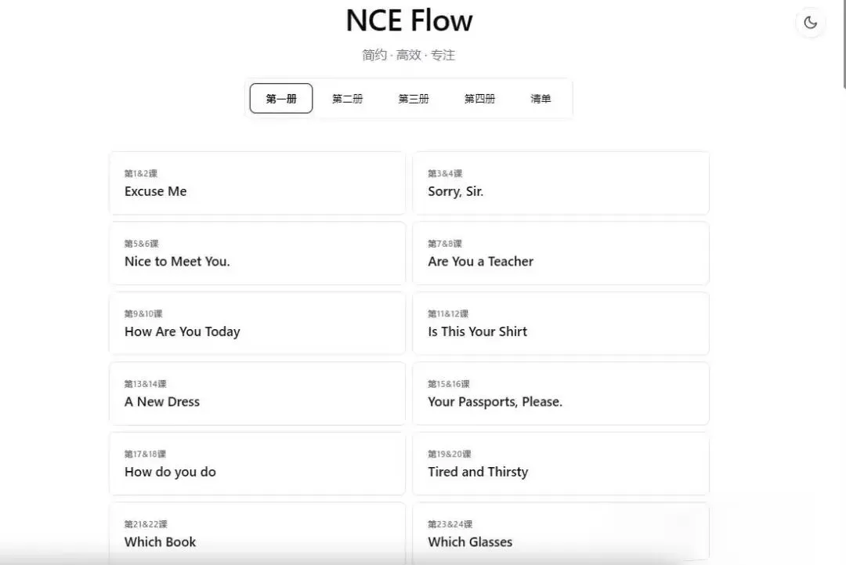Open the lesson "Excuse Me"
The image size is (846, 565).
pos(257,183)
